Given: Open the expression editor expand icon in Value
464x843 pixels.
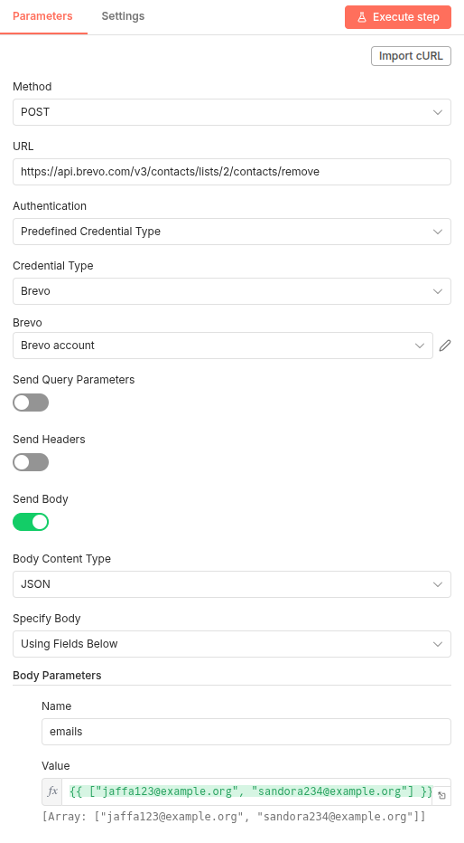Looking at the screenshot, I should pos(441,796).
